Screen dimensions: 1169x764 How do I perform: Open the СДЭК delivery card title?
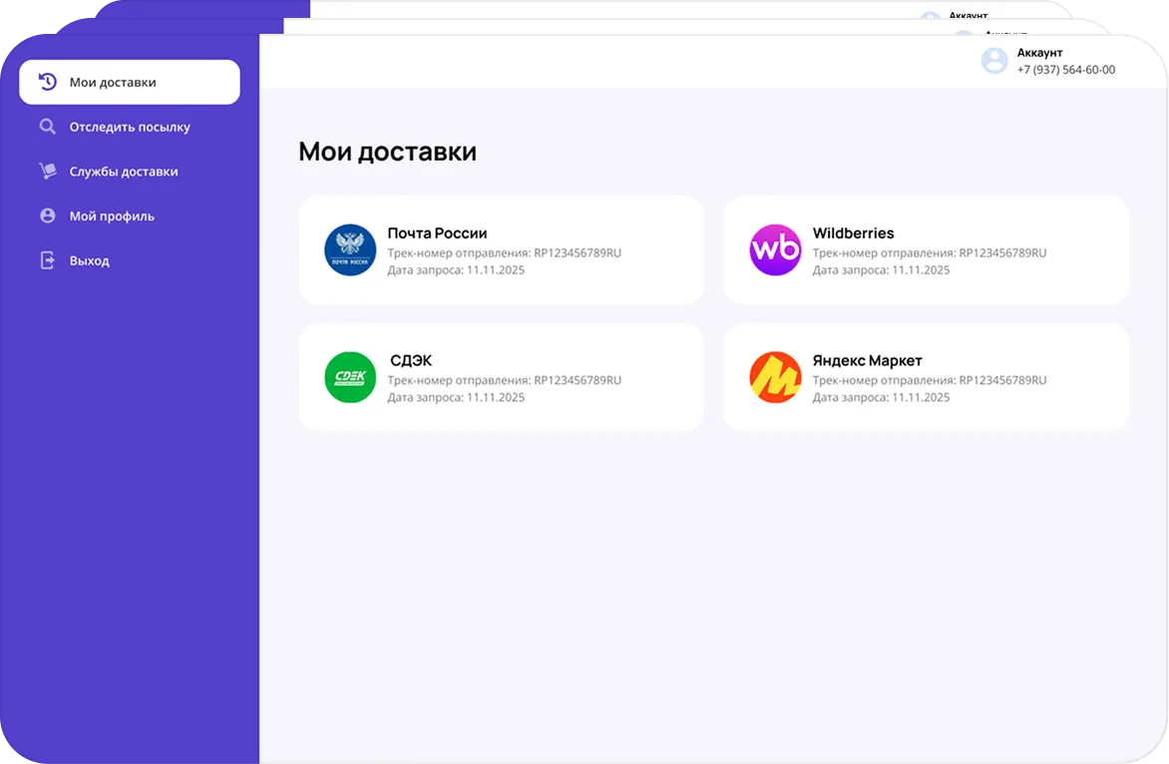(411, 361)
